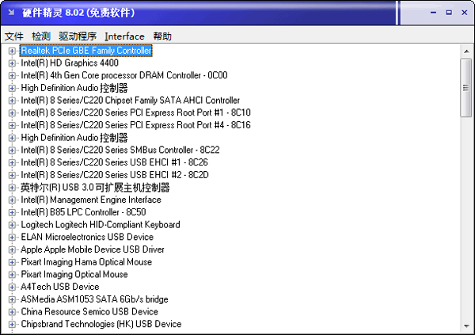Select Realtek PCIe GBE Family Controller row
This screenshot has height=335, width=475.
pos(86,51)
